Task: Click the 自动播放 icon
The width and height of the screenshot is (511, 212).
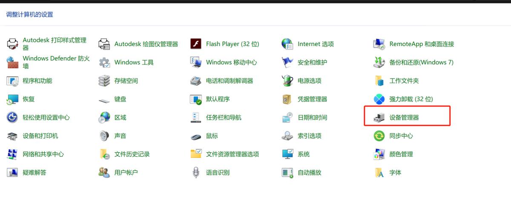Action: [287, 172]
